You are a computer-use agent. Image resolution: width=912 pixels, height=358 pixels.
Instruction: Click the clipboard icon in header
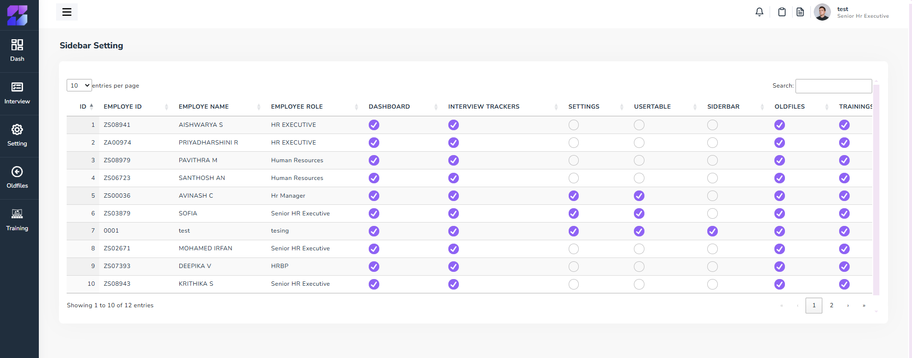click(782, 12)
